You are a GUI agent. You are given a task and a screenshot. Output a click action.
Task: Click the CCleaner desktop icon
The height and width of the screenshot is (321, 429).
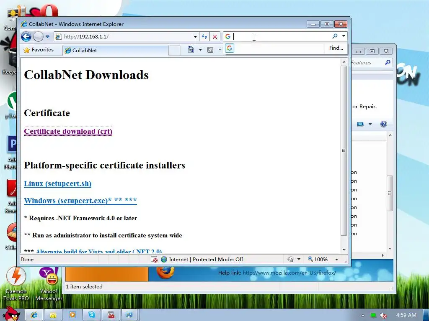(11, 236)
